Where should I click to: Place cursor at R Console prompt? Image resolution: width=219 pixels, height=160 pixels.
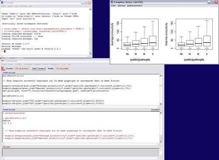pyautogui.click(x=5, y=51)
